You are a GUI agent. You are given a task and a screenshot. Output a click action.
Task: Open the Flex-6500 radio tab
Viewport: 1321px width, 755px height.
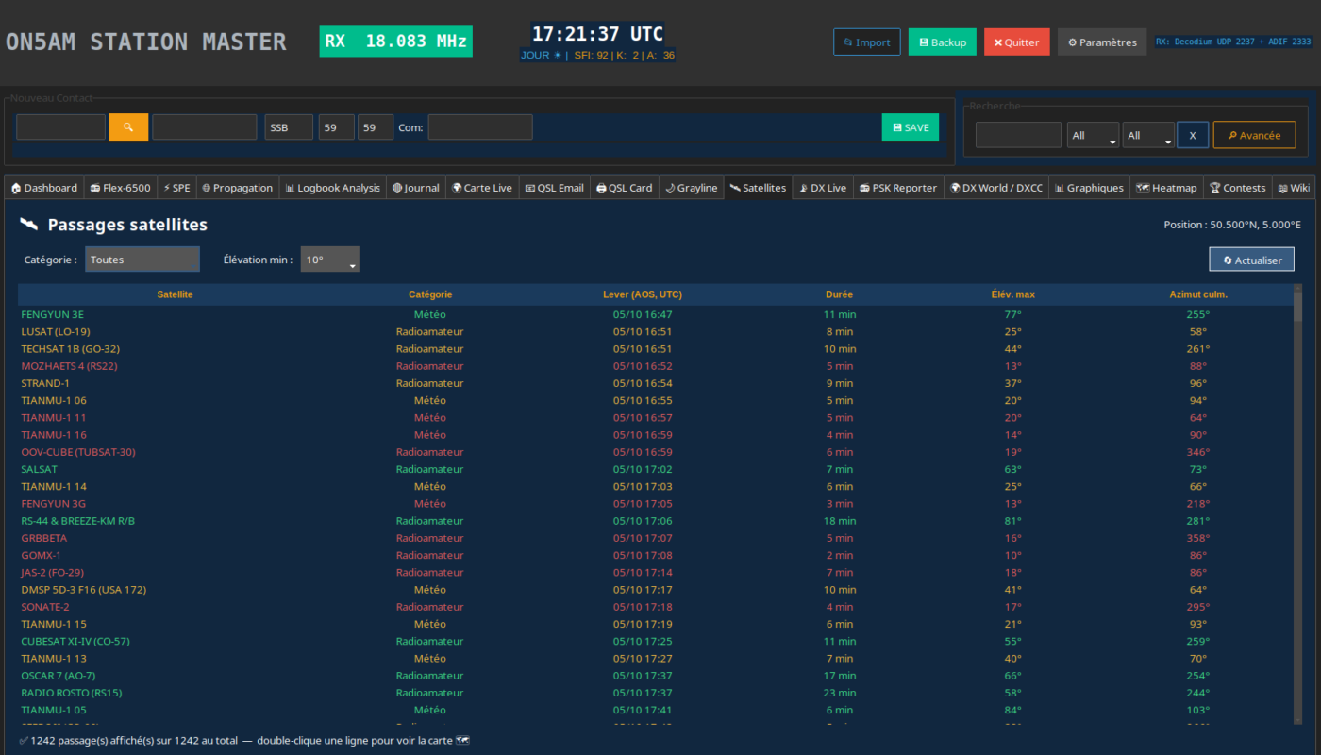click(x=120, y=188)
